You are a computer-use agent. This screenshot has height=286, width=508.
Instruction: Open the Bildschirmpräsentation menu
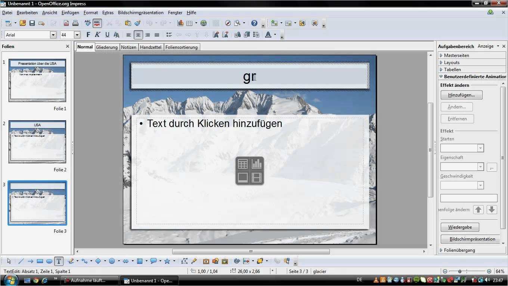tap(141, 13)
